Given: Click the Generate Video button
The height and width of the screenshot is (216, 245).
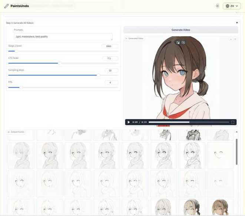Looking at the screenshot, I should pos(181,30).
